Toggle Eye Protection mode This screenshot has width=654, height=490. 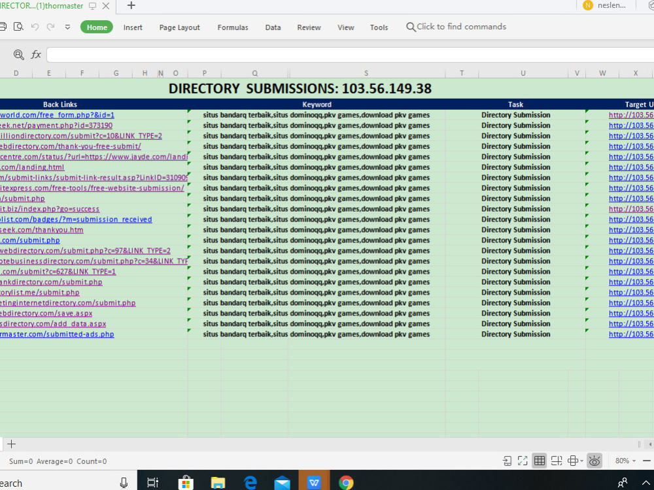pyautogui.click(x=594, y=461)
